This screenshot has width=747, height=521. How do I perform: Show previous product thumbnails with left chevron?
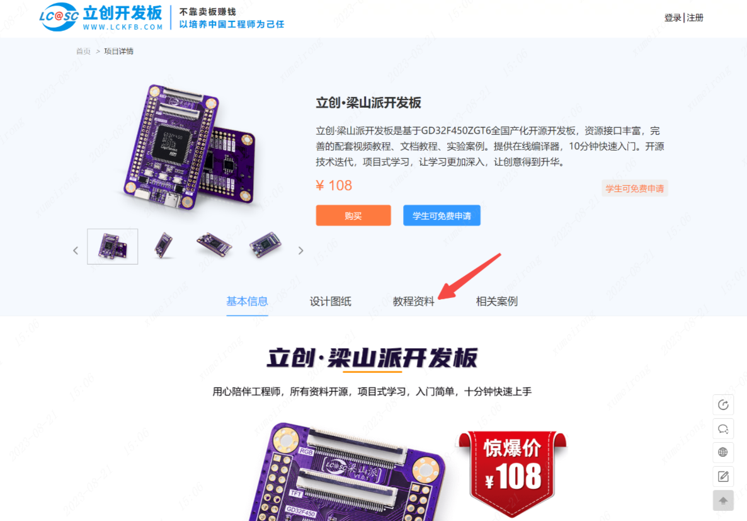tap(76, 250)
